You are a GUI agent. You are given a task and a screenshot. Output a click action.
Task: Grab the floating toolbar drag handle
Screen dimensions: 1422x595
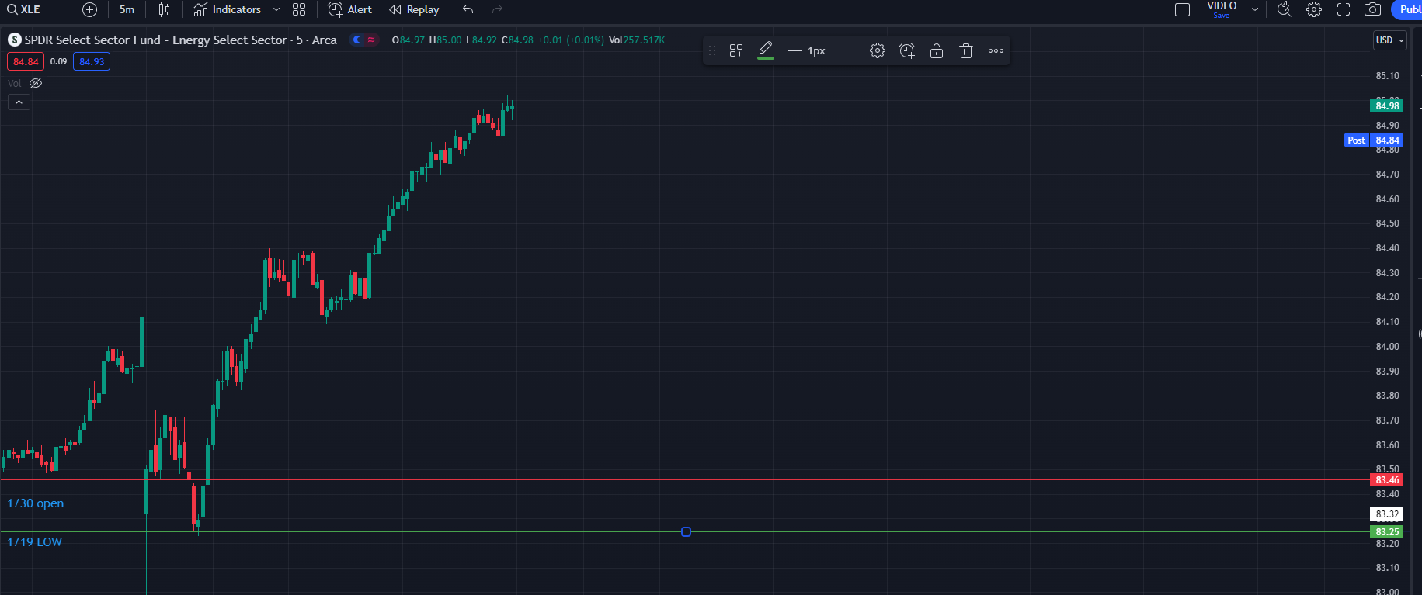click(712, 50)
